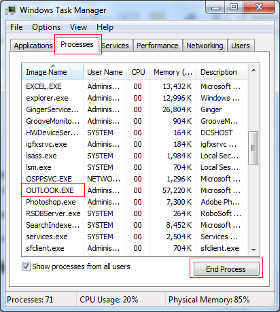
Task: Sort by User Name column header
Action: pos(105,72)
